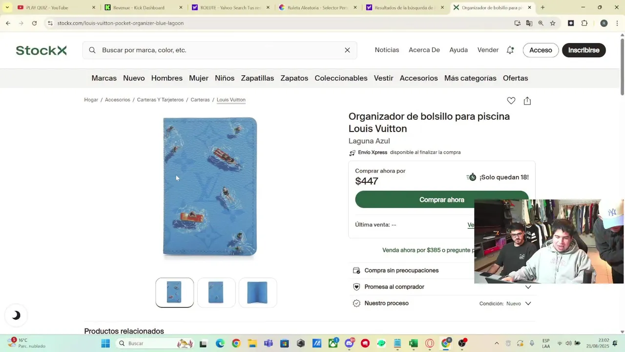
Task: Click the search magnifier icon in StockX bar
Action: 92,50
